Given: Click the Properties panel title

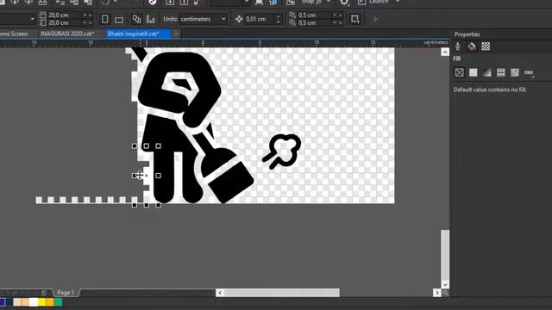Looking at the screenshot, I should coord(467,34).
